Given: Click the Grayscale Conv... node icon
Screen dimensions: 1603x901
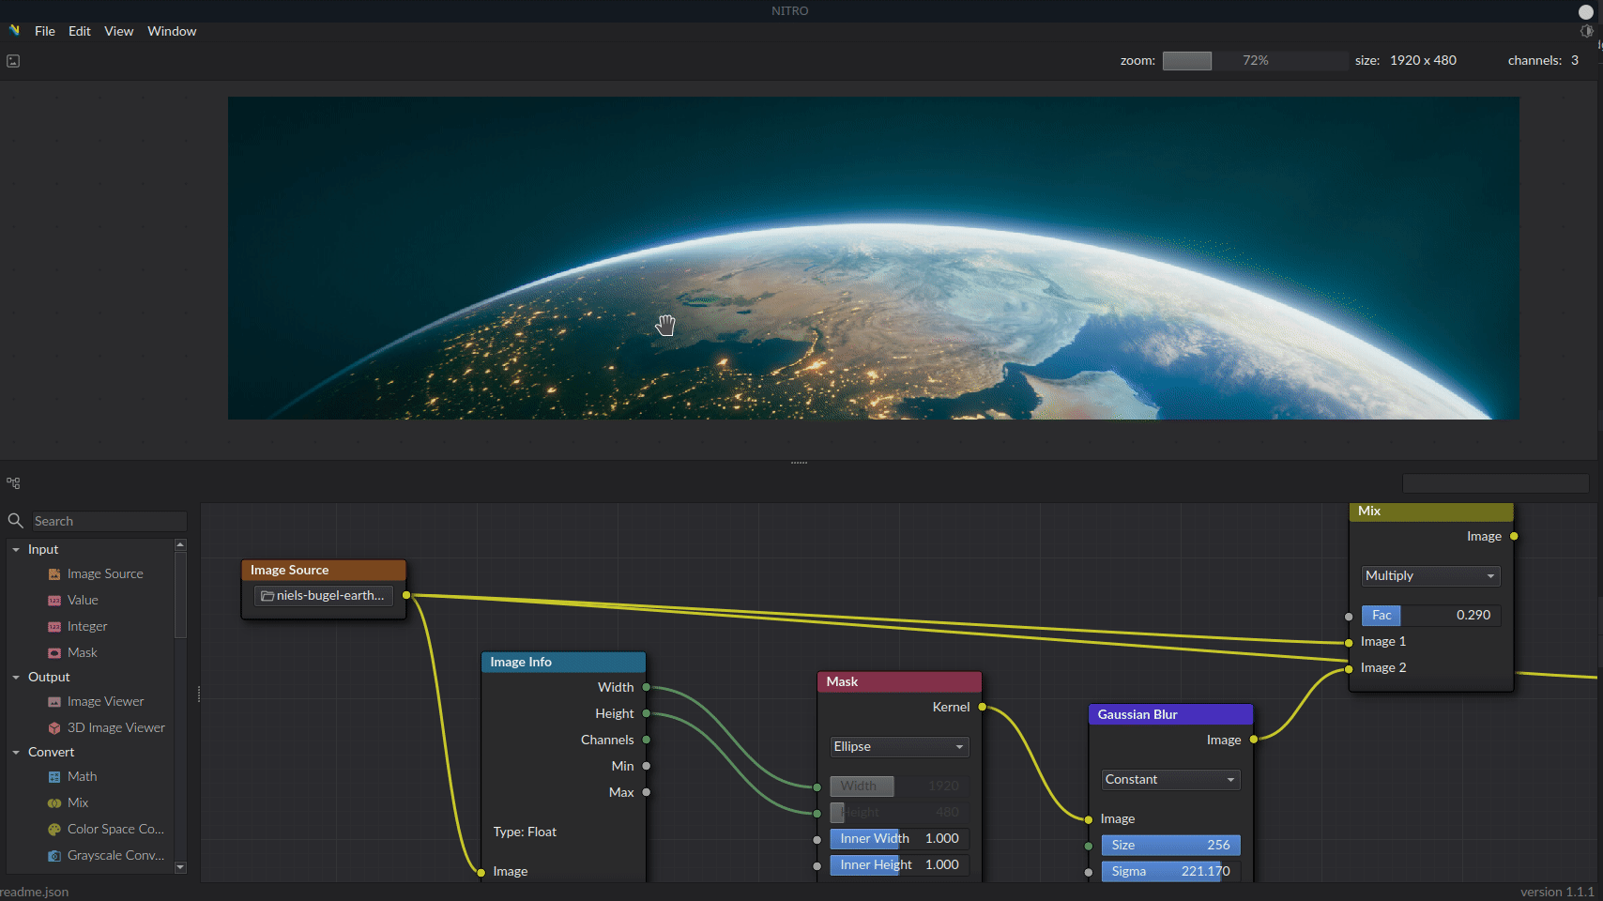Looking at the screenshot, I should tap(54, 855).
